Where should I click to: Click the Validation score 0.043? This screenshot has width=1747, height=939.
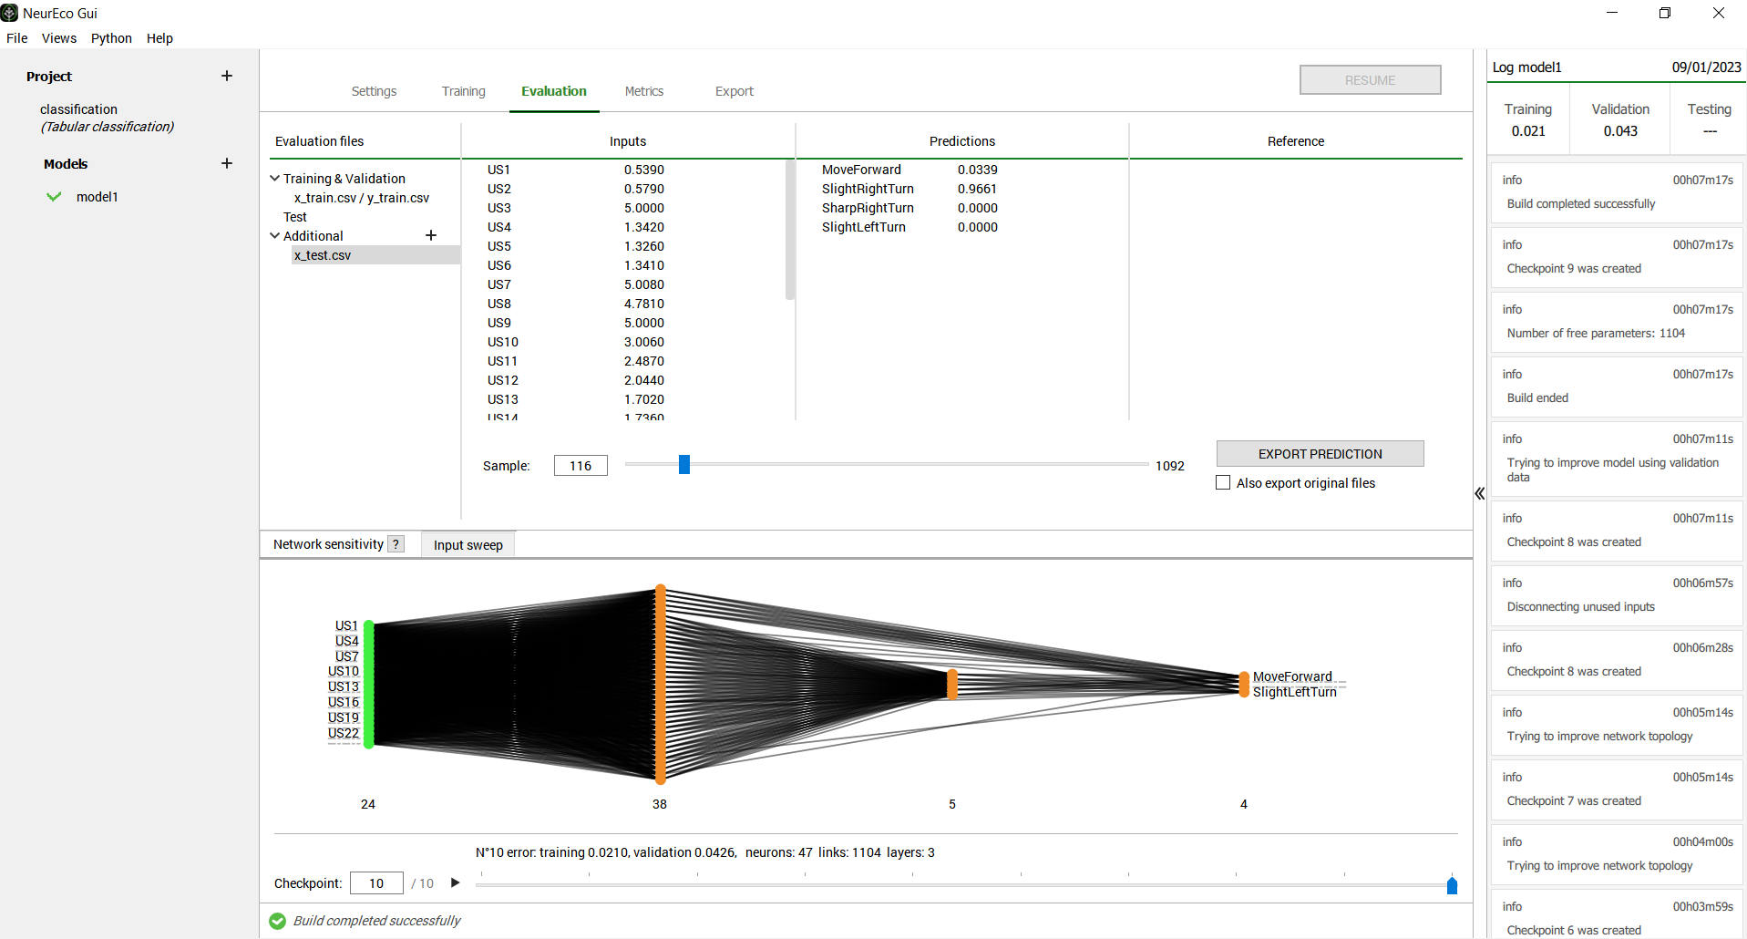point(1620,131)
